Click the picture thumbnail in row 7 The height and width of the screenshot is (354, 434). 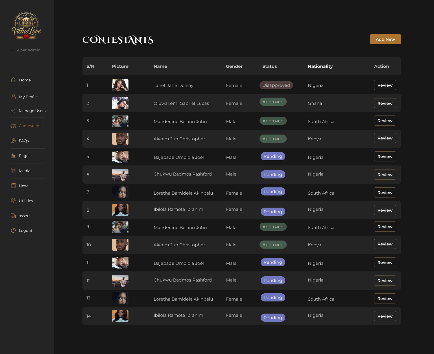tap(120, 192)
